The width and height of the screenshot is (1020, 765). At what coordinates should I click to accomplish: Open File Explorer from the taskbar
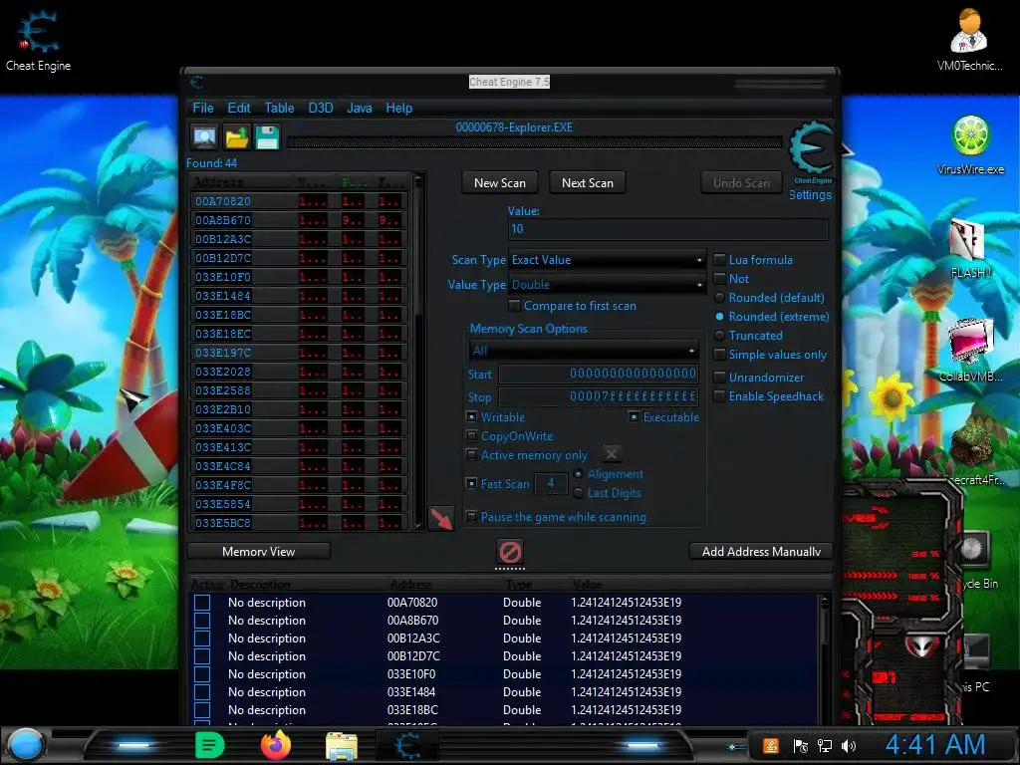[342, 746]
